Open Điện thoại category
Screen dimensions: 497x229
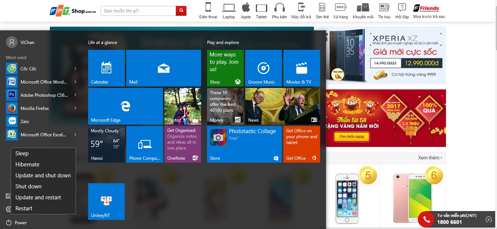click(208, 11)
